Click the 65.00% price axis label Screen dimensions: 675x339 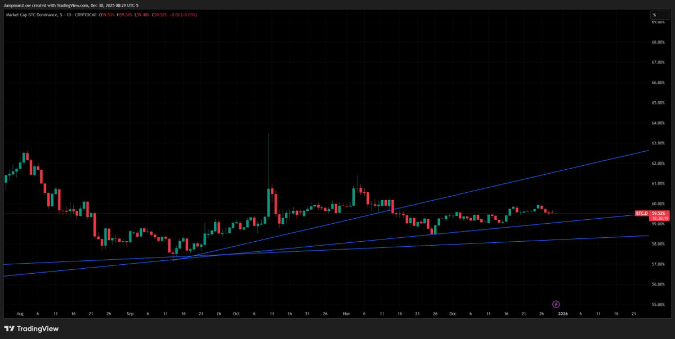click(x=657, y=103)
